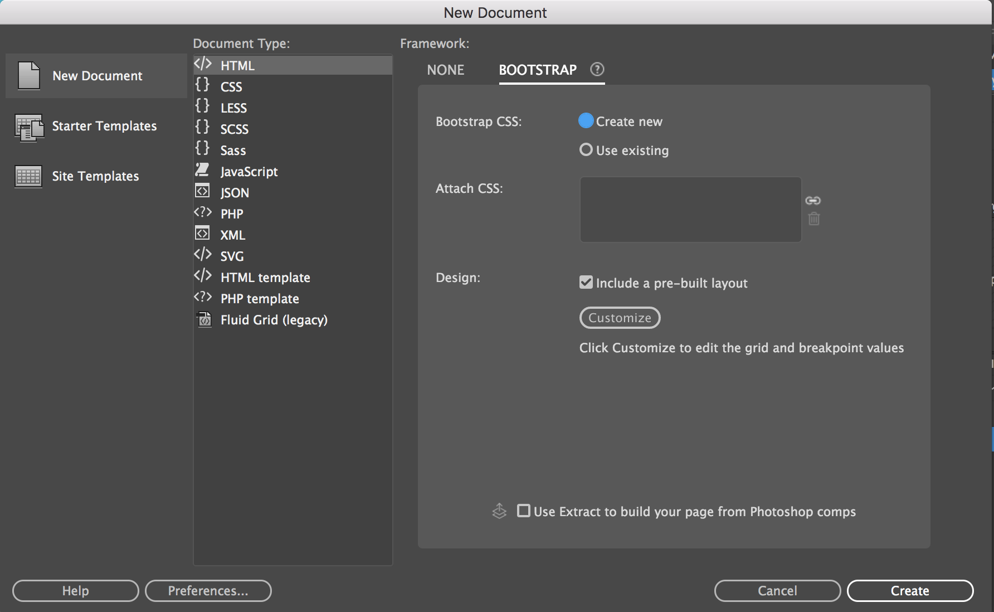Enable Use Extract from Photoshop comps checkbox
Image resolution: width=994 pixels, height=612 pixels.
coord(524,511)
